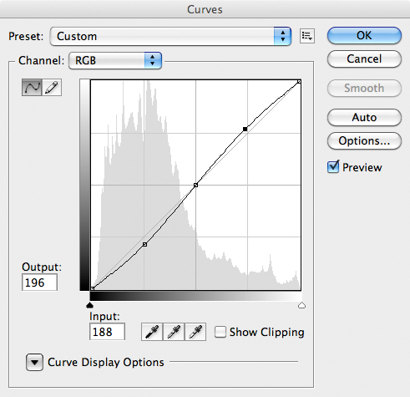The image size is (410, 397).
Task: Select the highlighted solid curve point
Action: [245, 129]
